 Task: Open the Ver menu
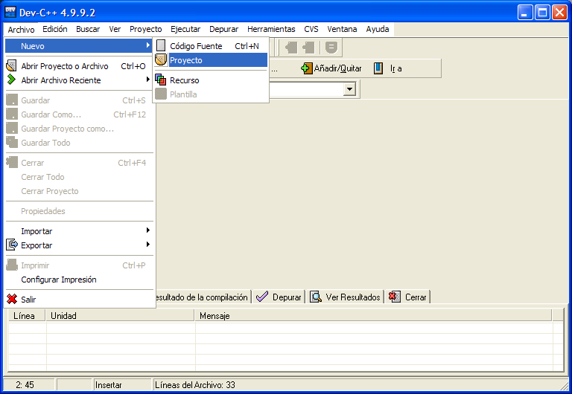tap(115, 29)
